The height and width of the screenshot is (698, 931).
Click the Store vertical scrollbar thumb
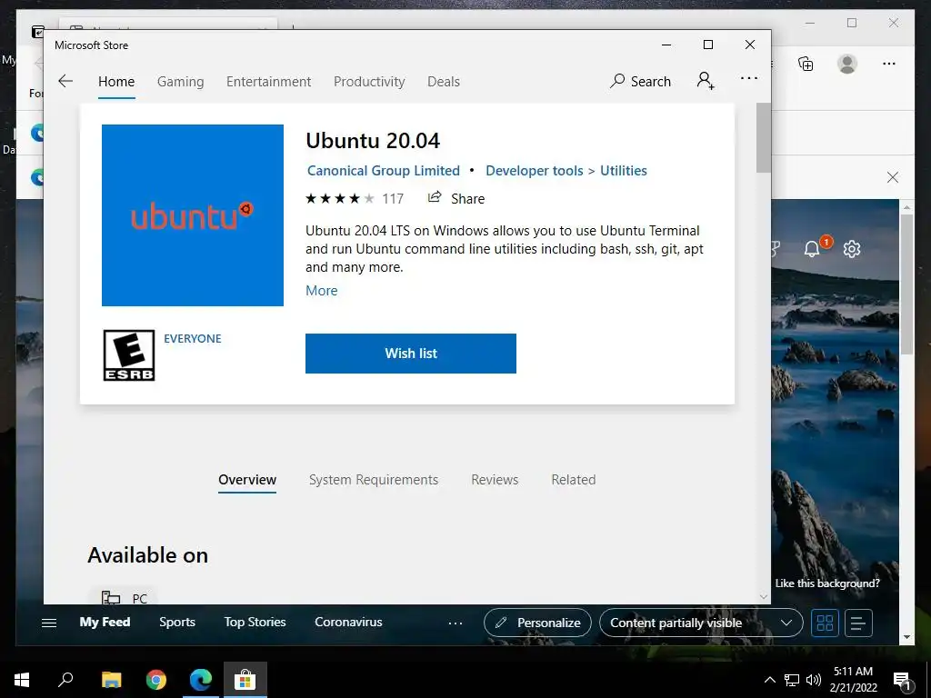(x=764, y=138)
